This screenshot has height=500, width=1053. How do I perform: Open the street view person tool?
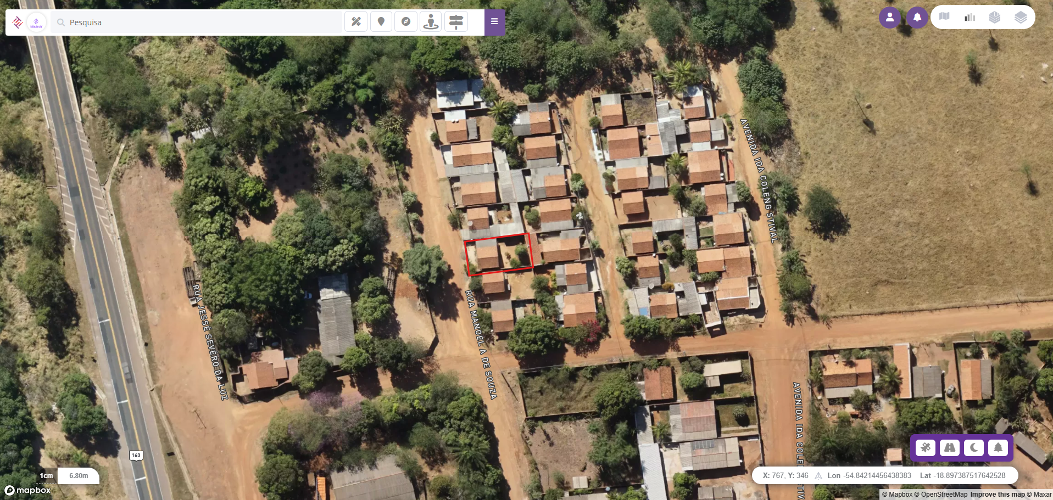tap(431, 22)
